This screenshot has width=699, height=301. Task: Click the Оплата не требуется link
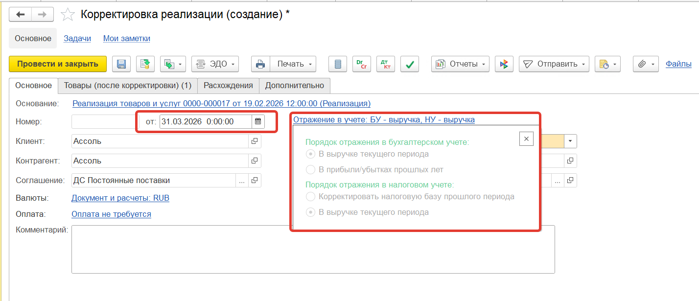[x=111, y=214]
